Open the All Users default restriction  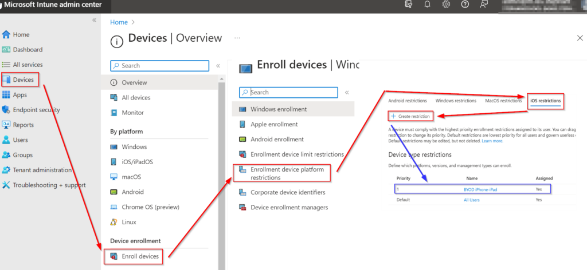click(472, 200)
